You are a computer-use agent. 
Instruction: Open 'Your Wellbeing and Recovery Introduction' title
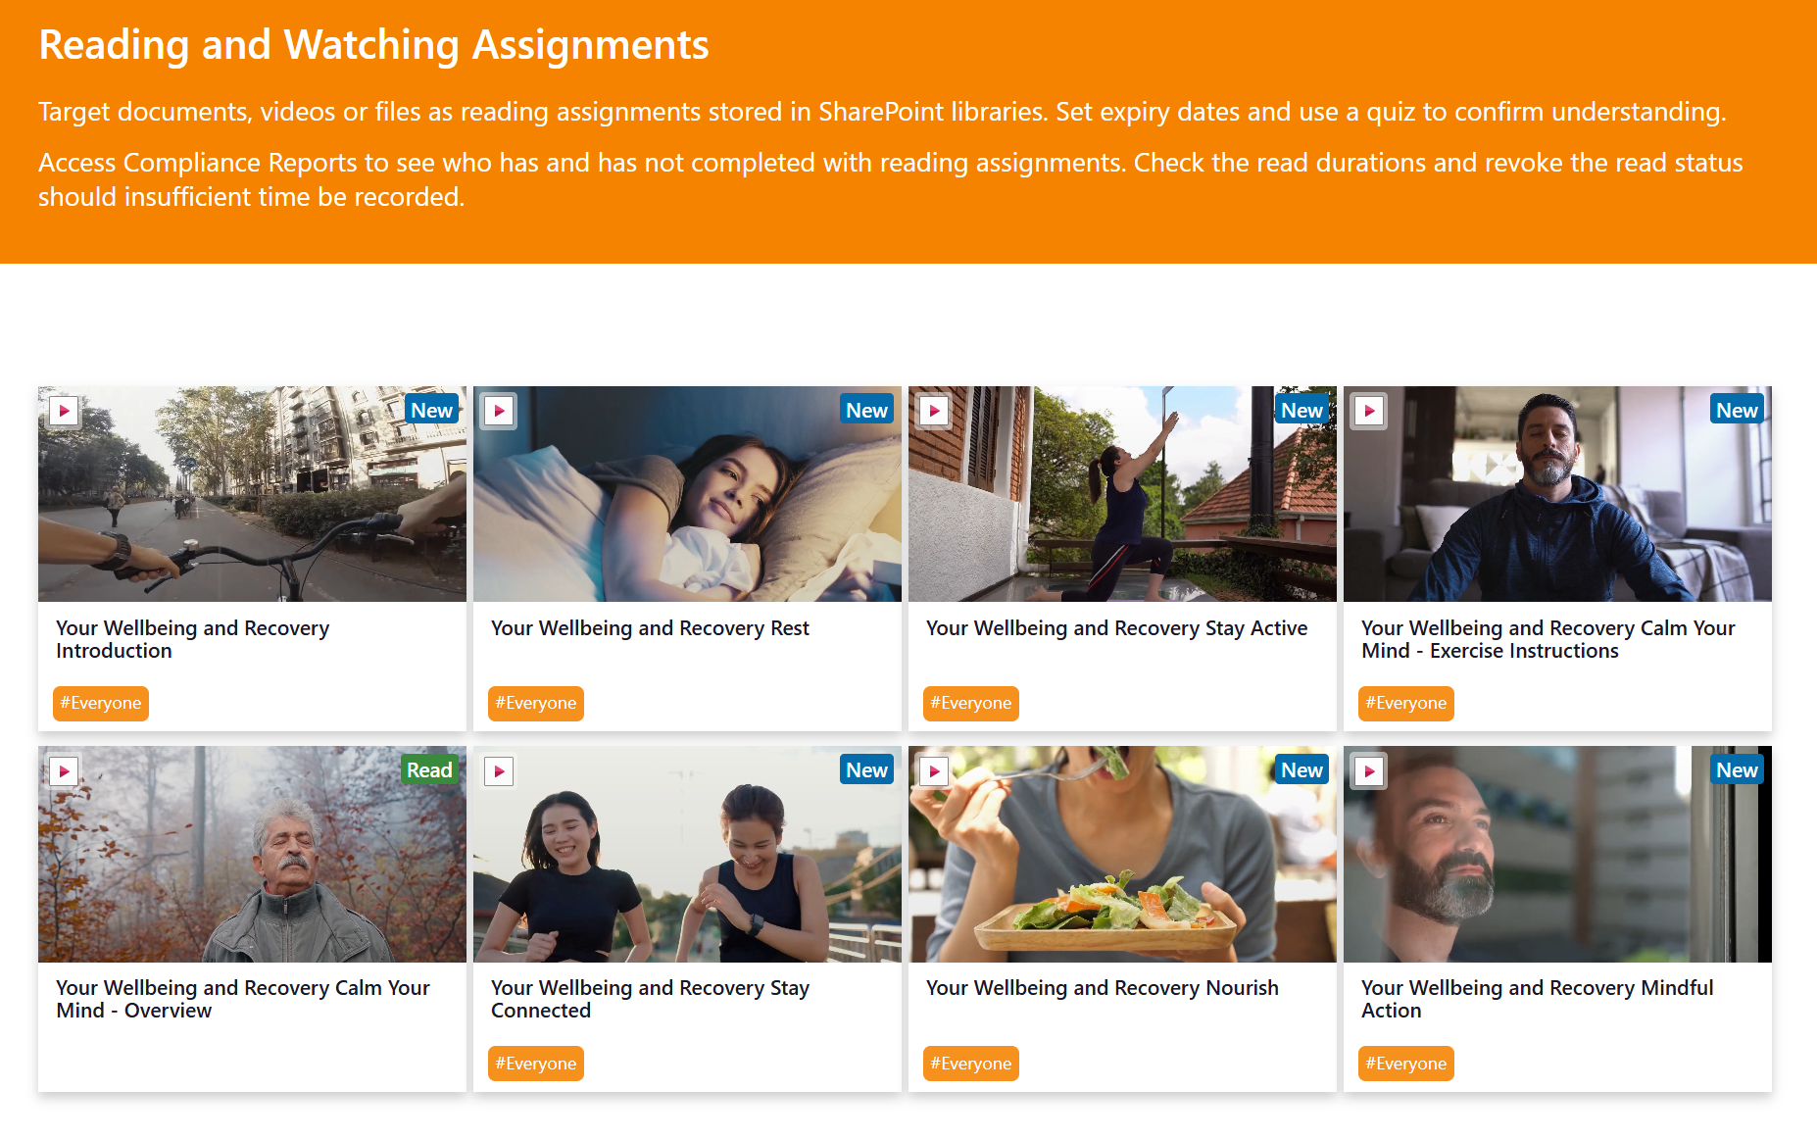pos(192,639)
